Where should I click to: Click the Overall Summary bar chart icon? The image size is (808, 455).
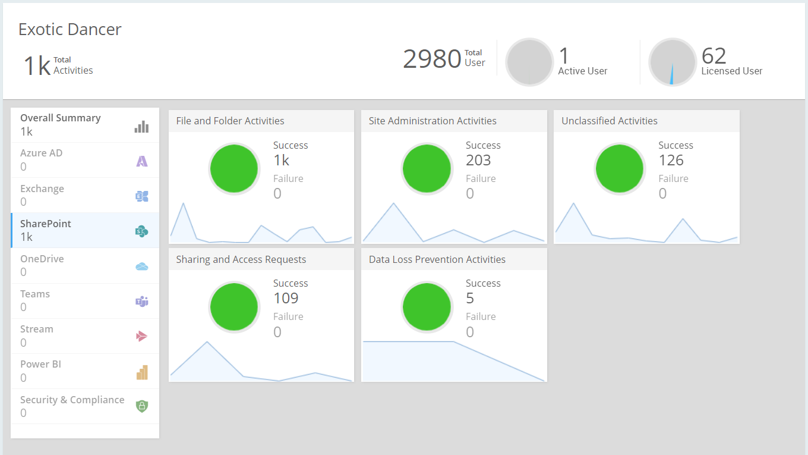141,126
